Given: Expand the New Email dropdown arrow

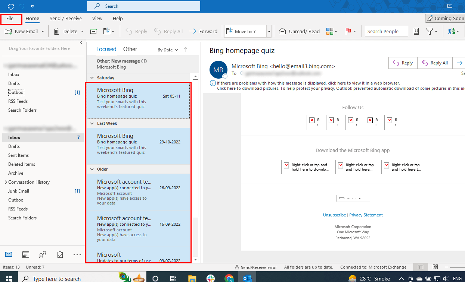Looking at the screenshot, I should [x=43, y=32].
